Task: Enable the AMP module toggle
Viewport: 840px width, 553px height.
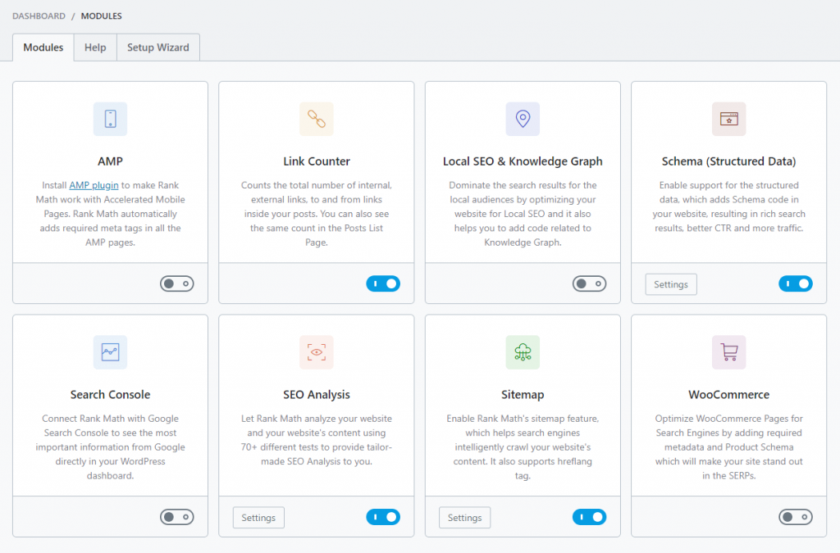Action: 177,283
